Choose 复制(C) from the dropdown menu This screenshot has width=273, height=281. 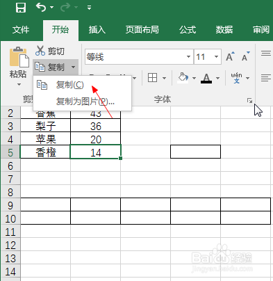coord(82,85)
